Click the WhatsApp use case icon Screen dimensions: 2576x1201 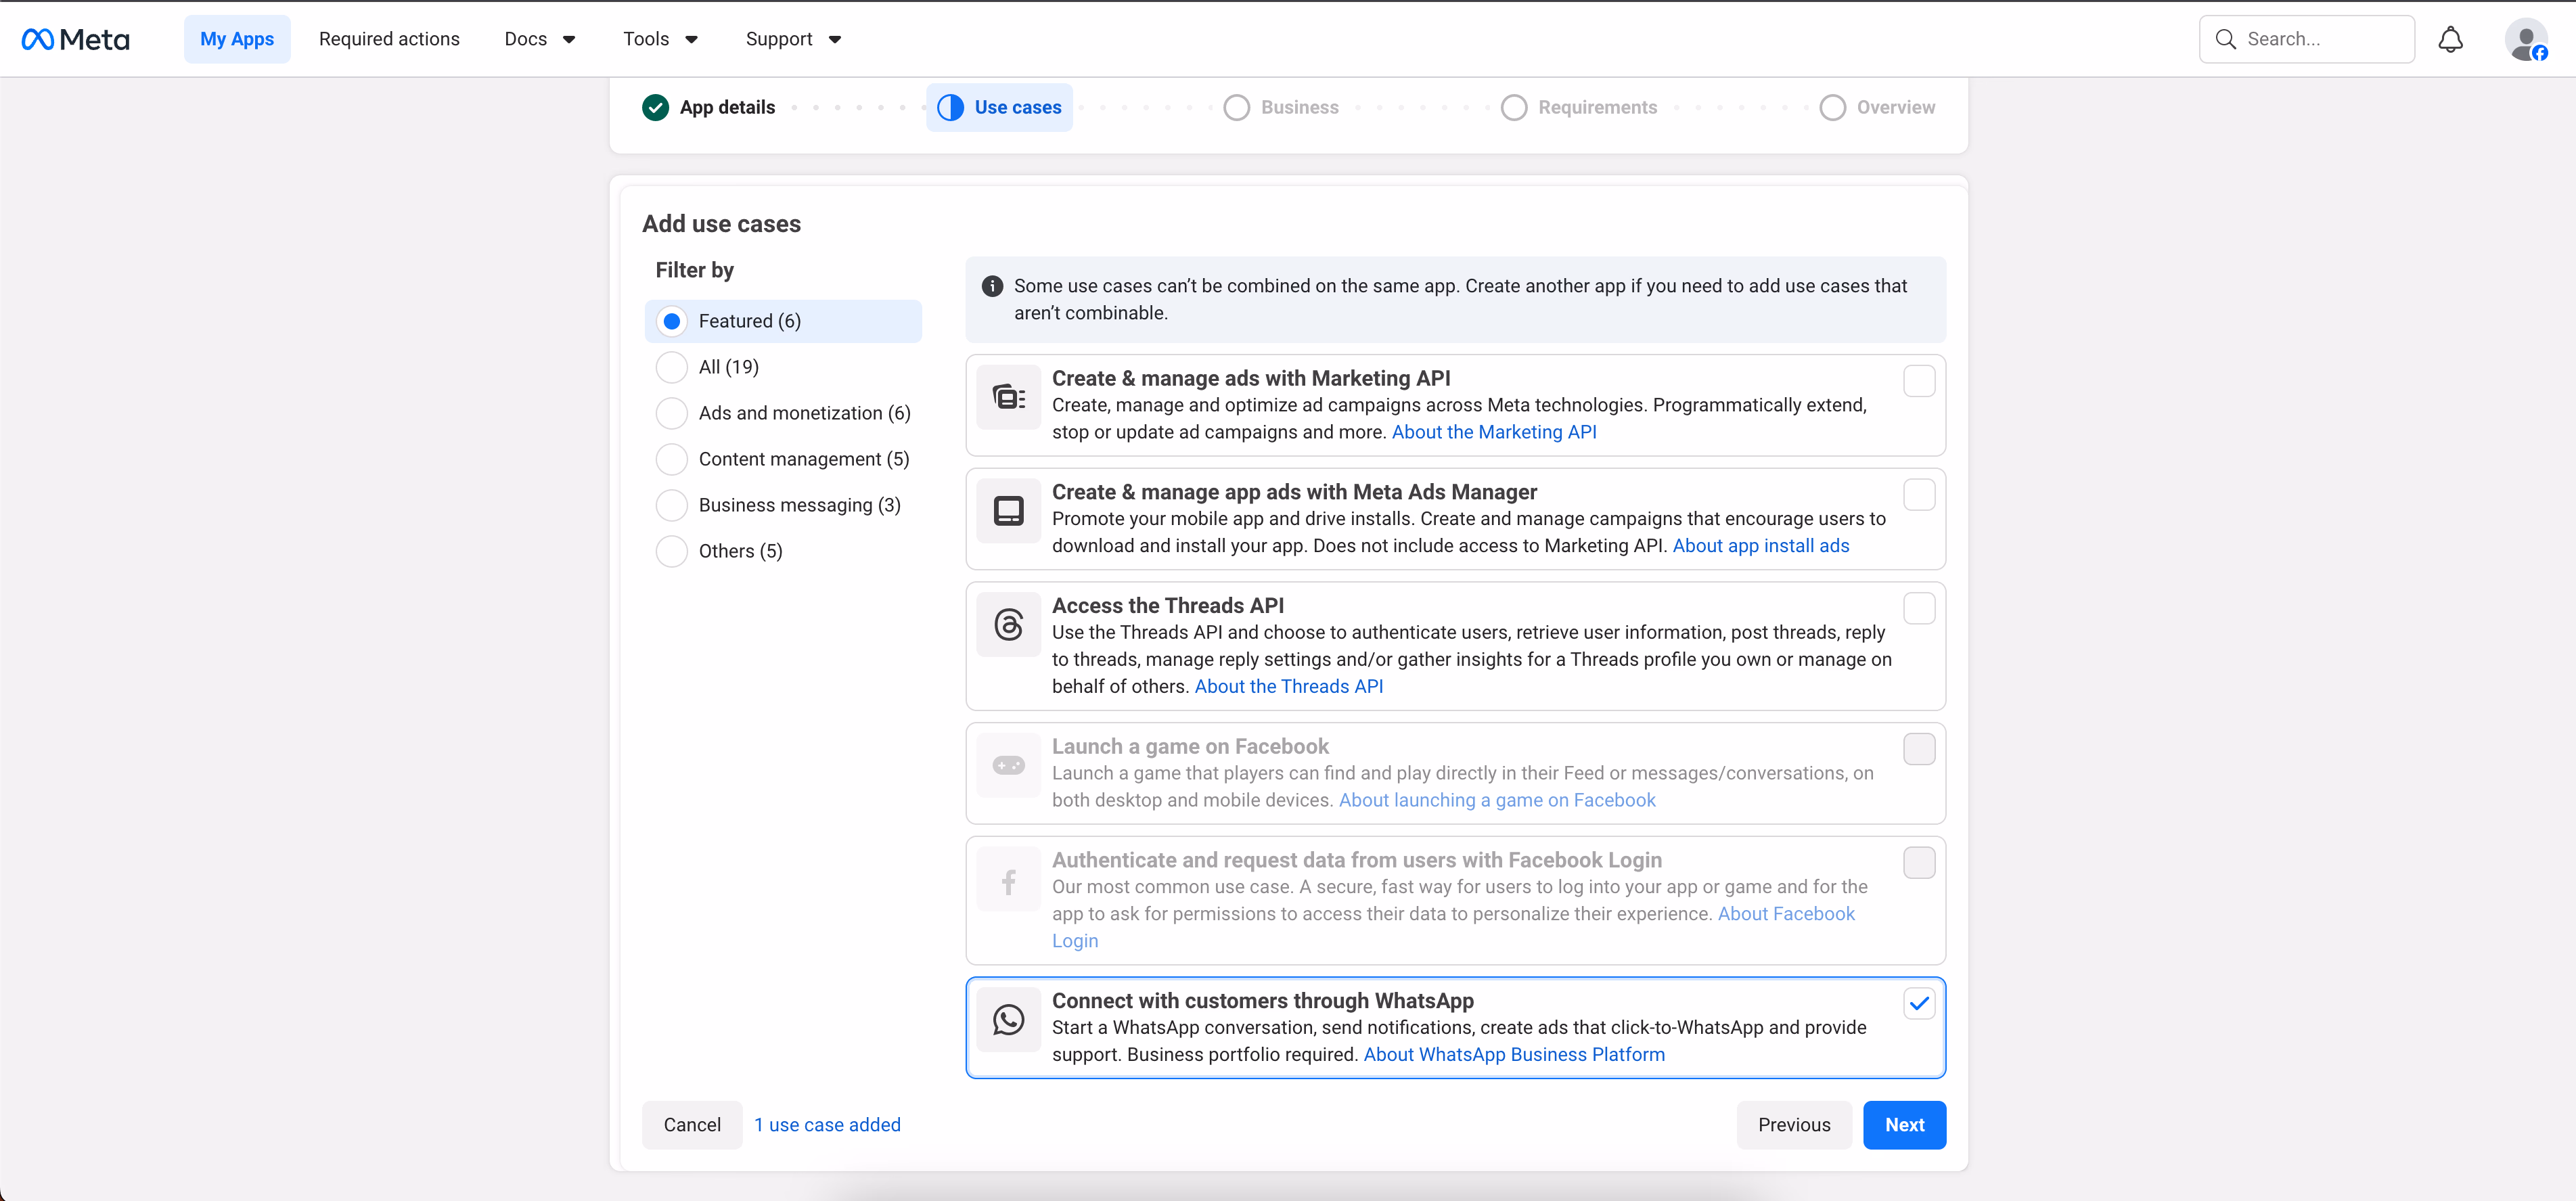click(1008, 1020)
